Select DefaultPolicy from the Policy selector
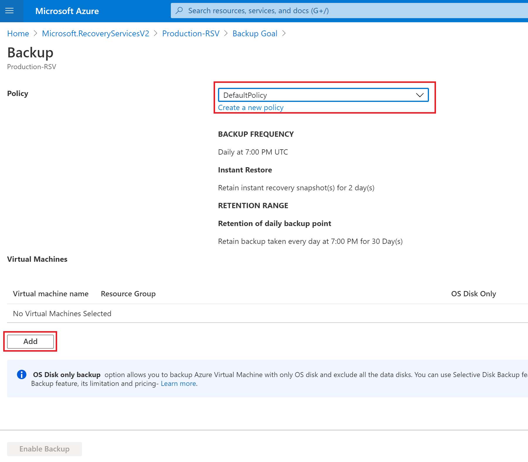Viewport: 528px width, 462px height. point(323,95)
